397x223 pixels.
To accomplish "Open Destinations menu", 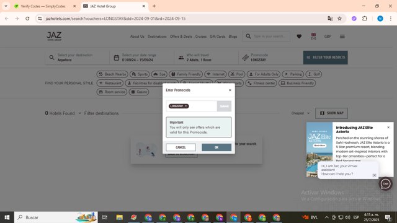I will click(x=157, y=37).
